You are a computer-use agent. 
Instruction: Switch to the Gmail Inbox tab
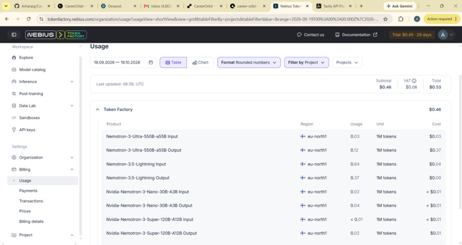[161, 6]
